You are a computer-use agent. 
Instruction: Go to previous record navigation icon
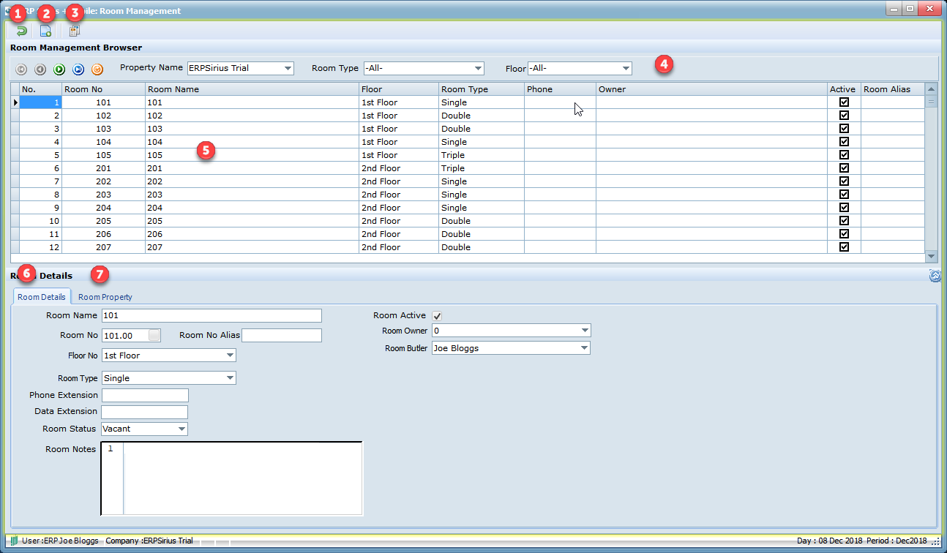coord(40,69)
